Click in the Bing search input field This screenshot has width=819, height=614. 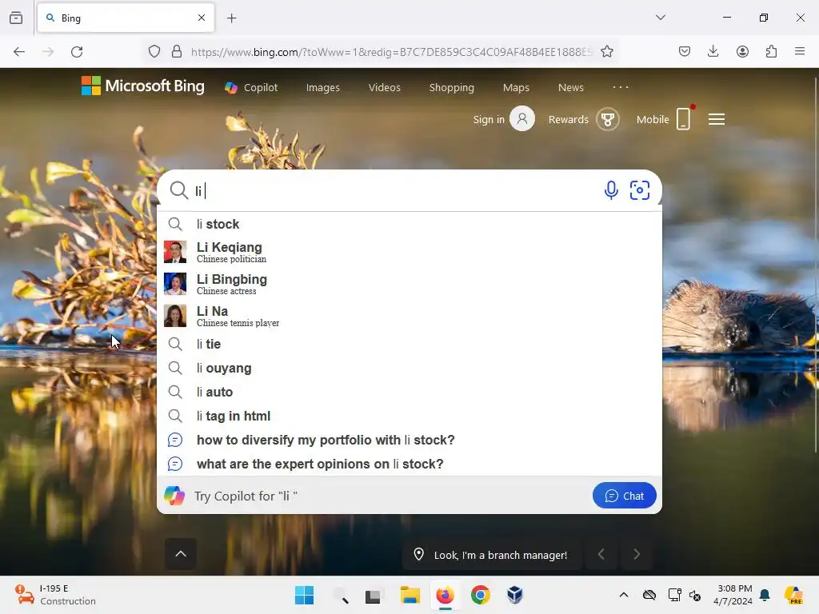tap(396, 190)
